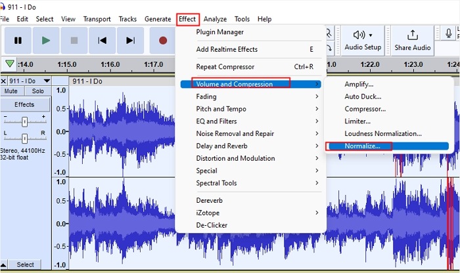The height and width of the screenshot is (273, 460).
Task: Close the open Effect menu
Action: (x=187, y=19)
